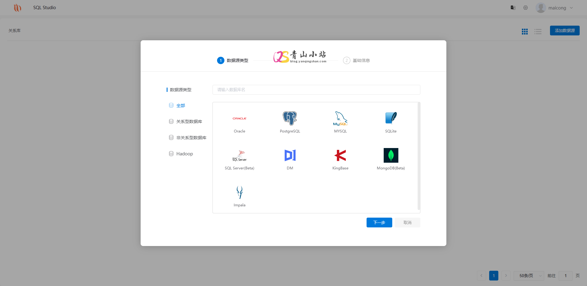Pick the KingBase icon

click(340, 155)
